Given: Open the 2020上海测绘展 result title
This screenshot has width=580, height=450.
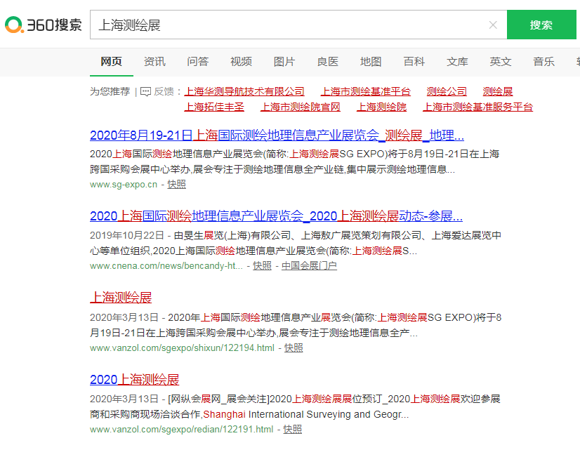Looking at the screenshot, I should pos(135,380).
